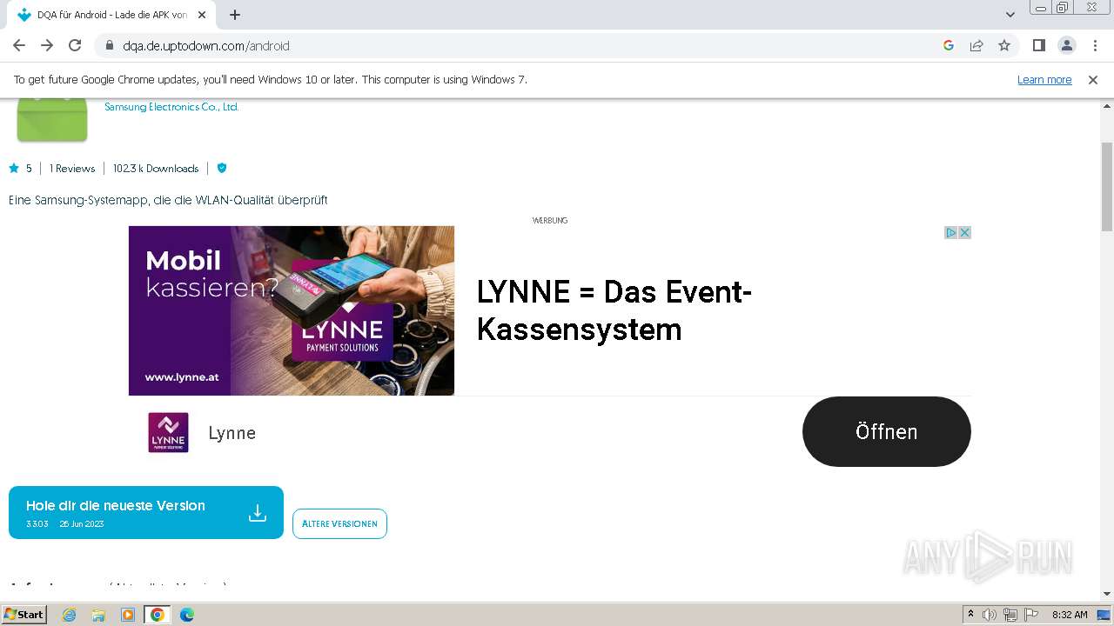Launch Internet Explorer from the taskbar
The height and width of the screenshot is (626, 1114).
(x=70, y=615)
